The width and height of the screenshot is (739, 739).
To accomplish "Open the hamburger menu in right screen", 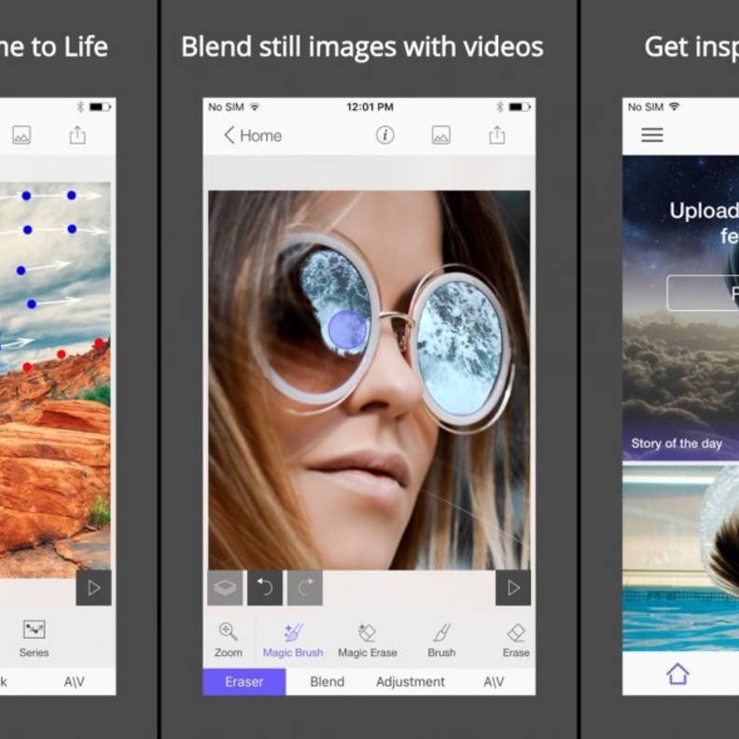I will coord(652,135).
